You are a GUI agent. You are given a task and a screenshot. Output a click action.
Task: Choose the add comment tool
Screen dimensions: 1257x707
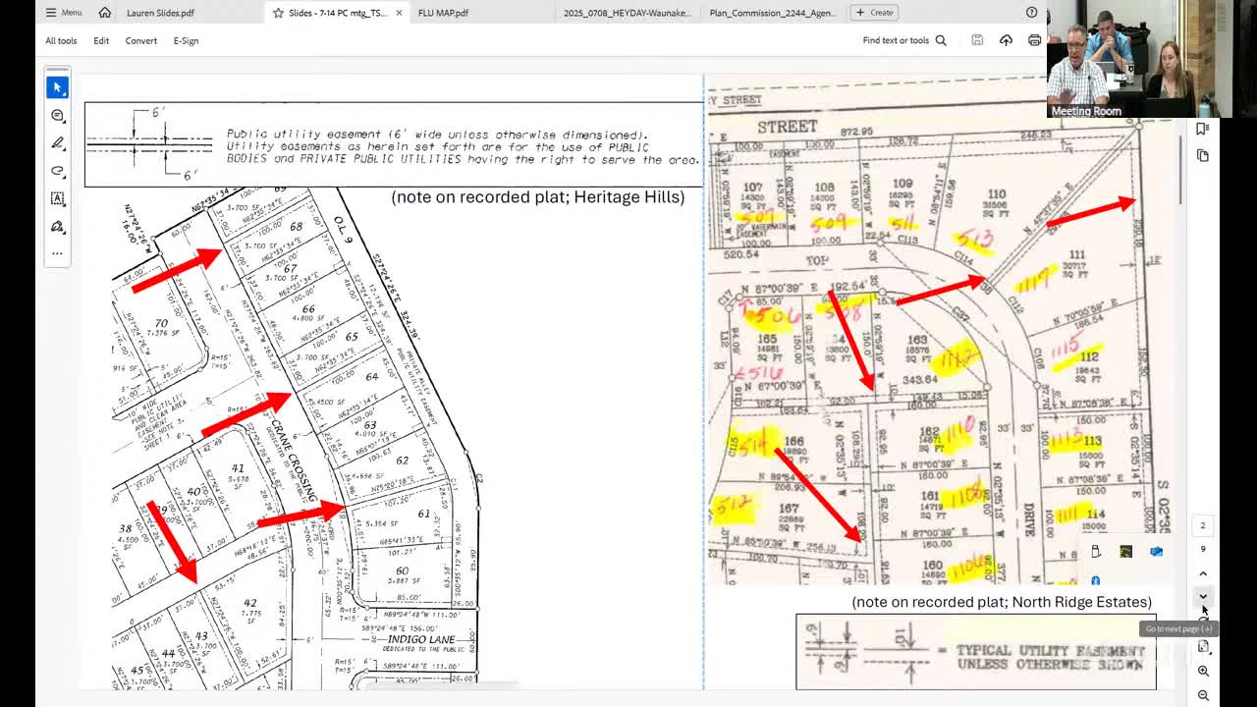pos(57,116)
